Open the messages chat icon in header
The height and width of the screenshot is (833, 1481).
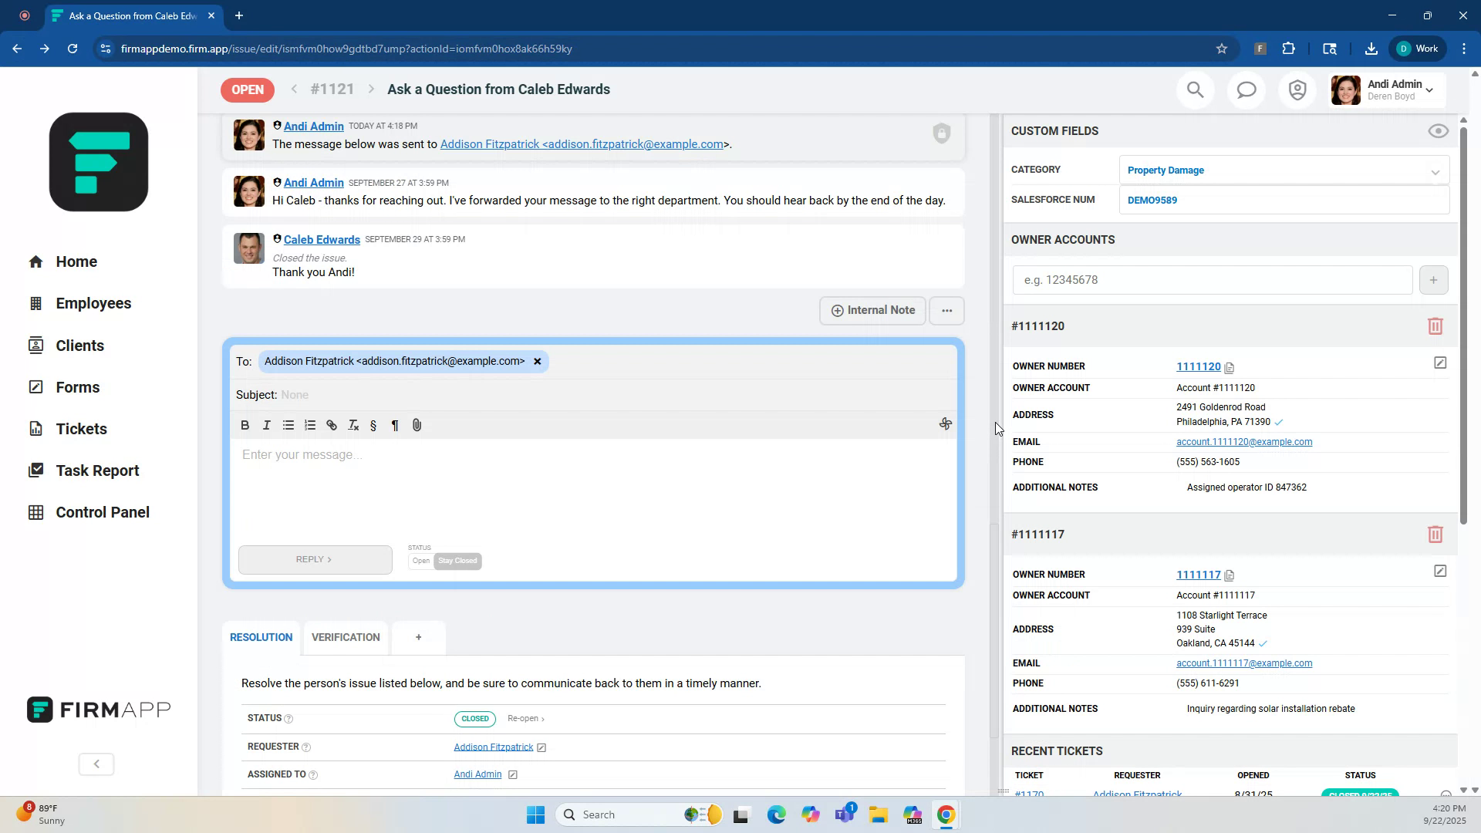coord(1246,89)
